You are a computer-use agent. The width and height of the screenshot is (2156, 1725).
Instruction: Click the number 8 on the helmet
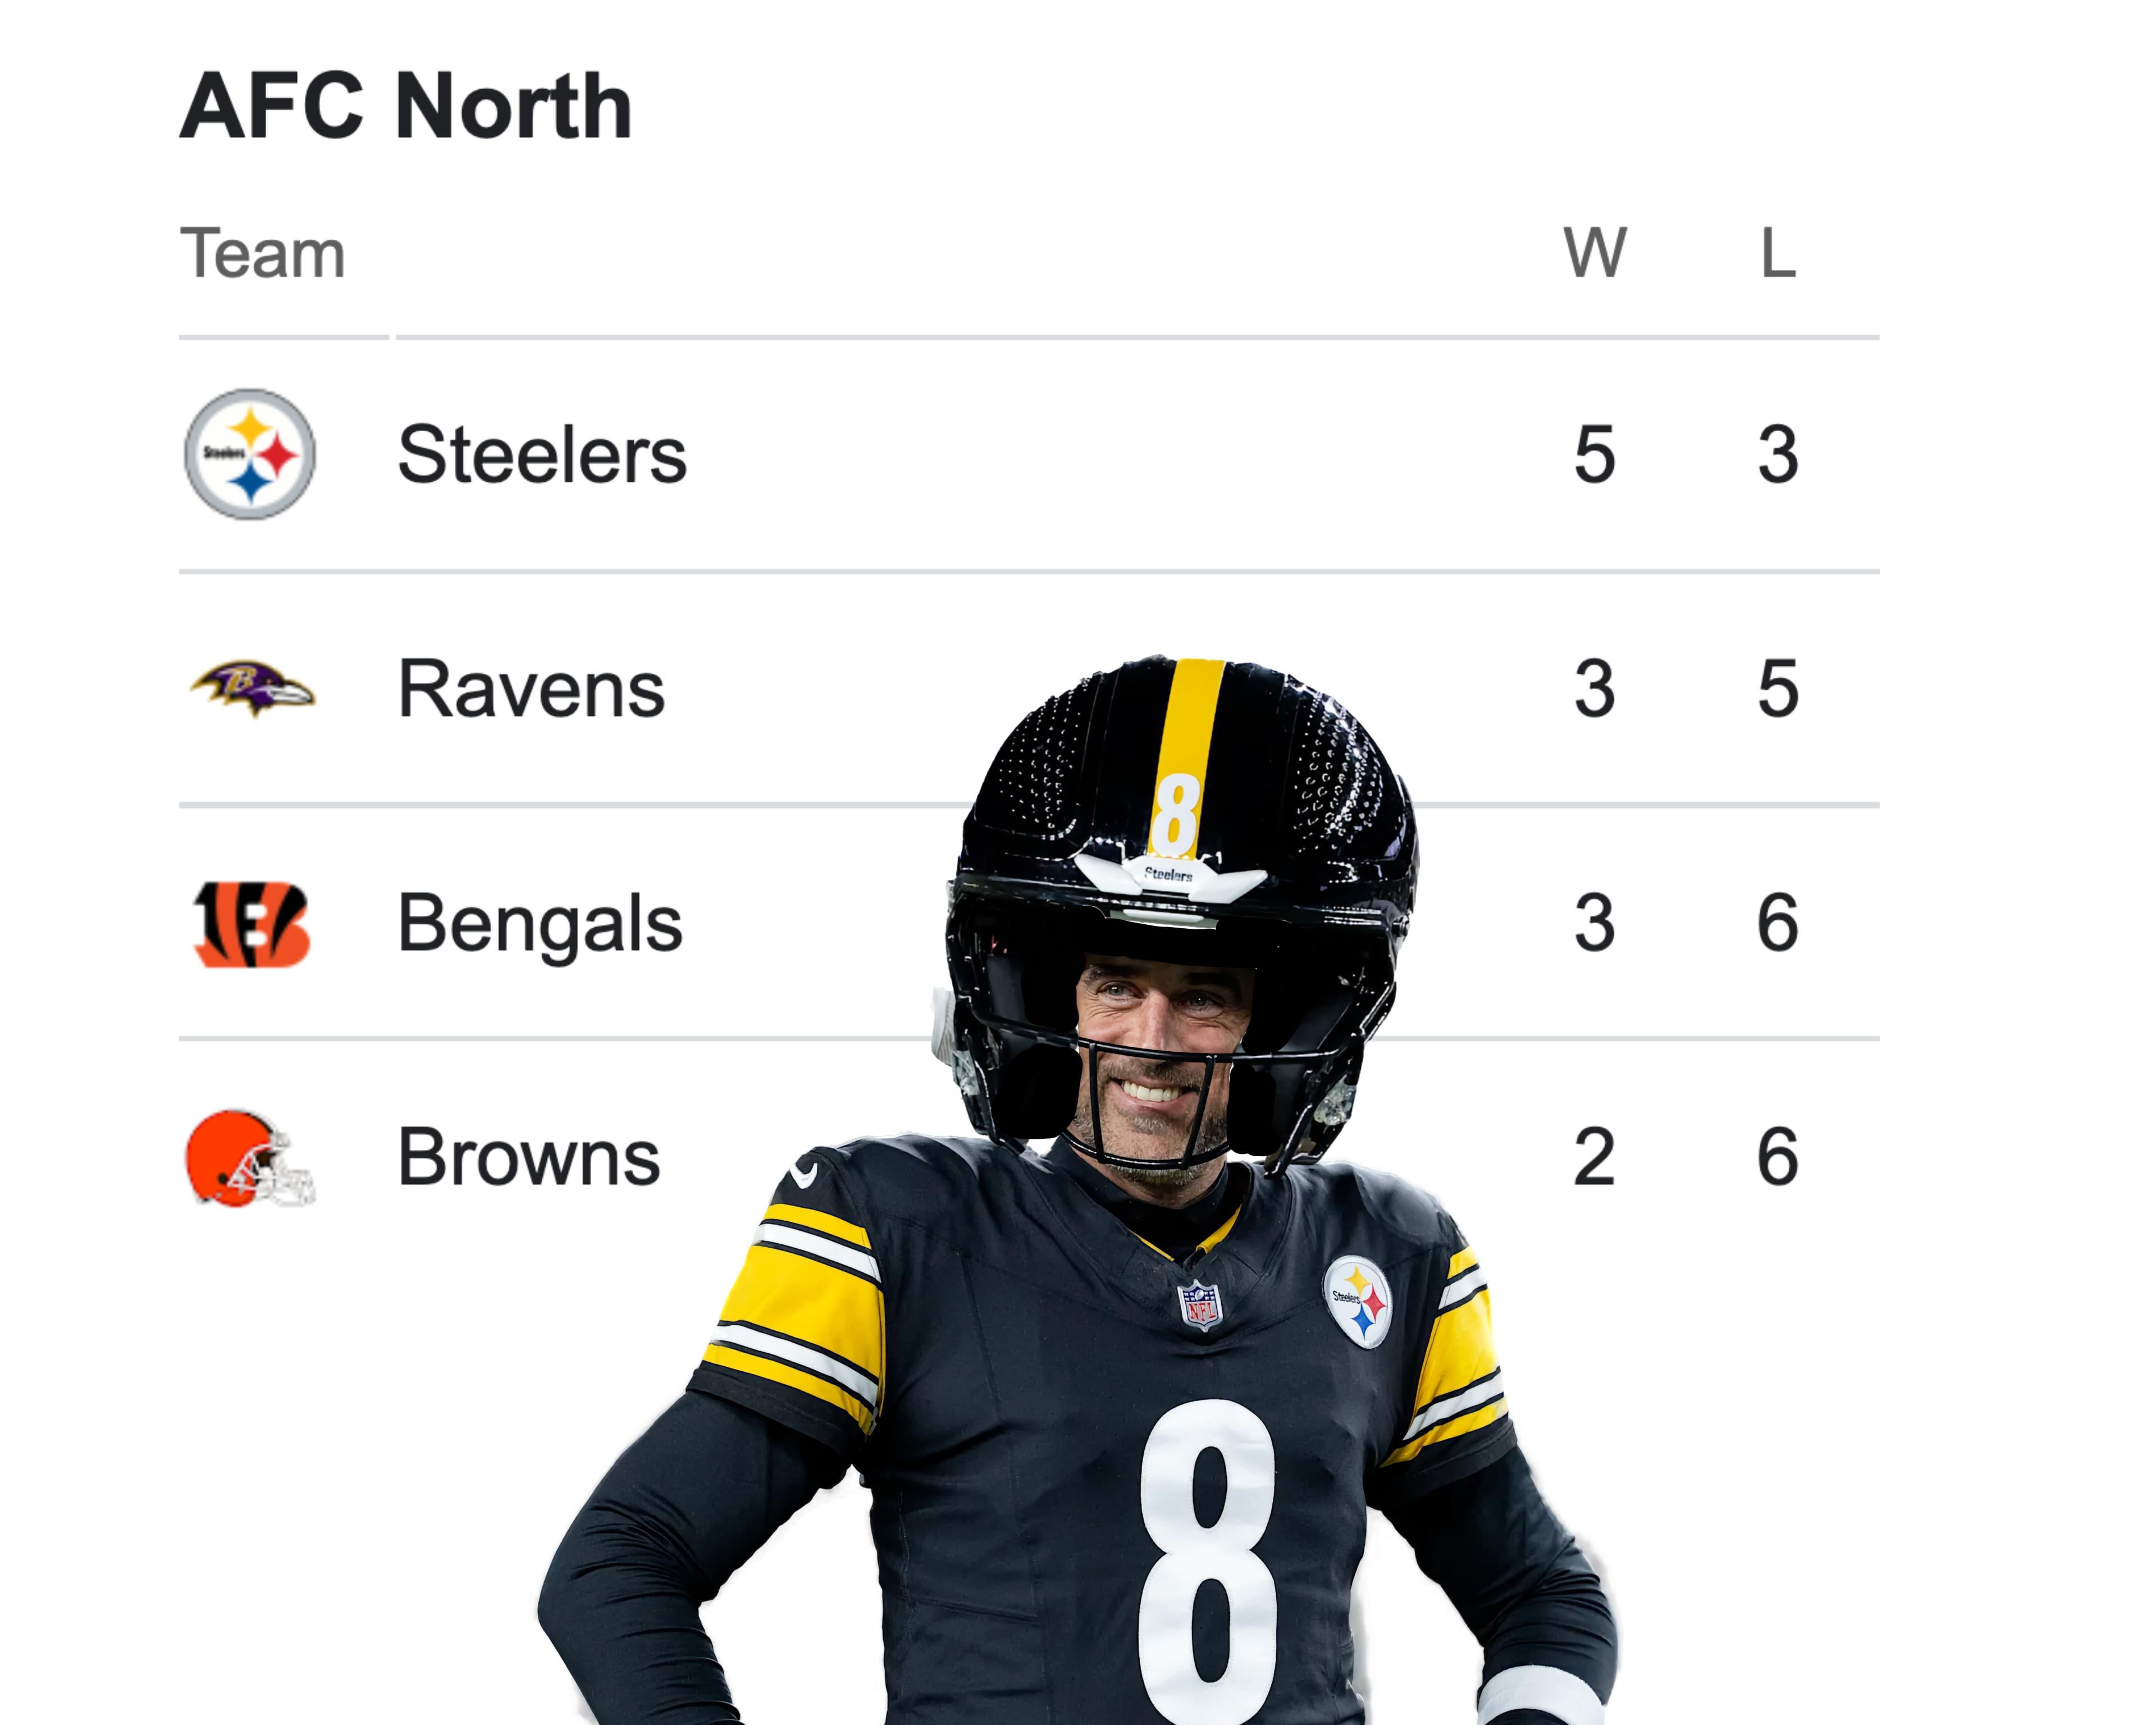click(x=1175, y=814)
